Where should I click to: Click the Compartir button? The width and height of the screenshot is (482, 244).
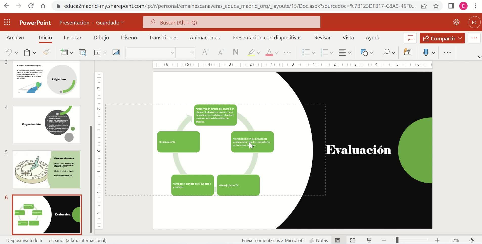click(x=442, y=38)
